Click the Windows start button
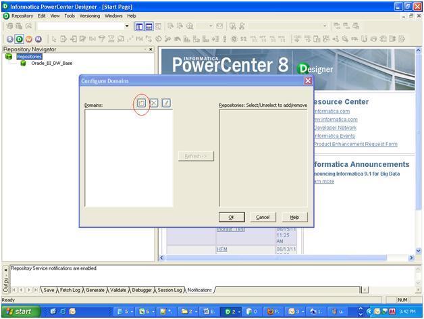 tap(21, 312)
